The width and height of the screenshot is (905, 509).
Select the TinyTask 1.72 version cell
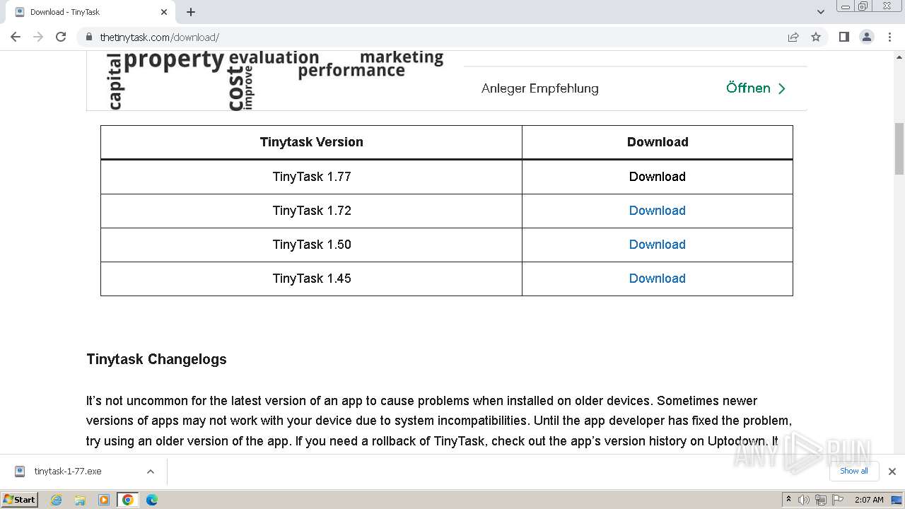coord(312,211)
